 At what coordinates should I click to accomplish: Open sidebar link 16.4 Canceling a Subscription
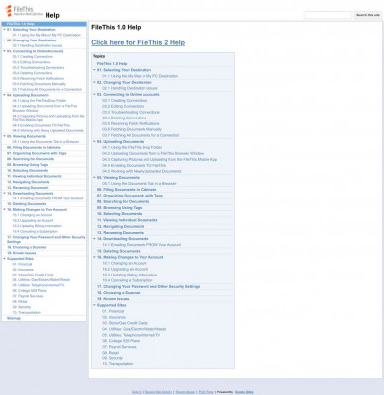(35, 232)
